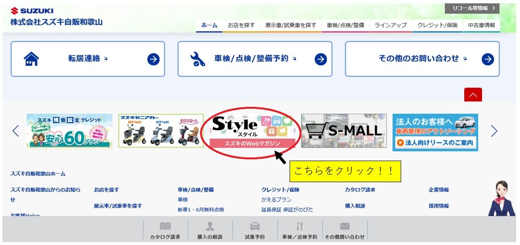Image resolution: width=520 pixels, height=245 pixels.
Task: Open 延長保証 保証がのびた link
Action: 287,210
